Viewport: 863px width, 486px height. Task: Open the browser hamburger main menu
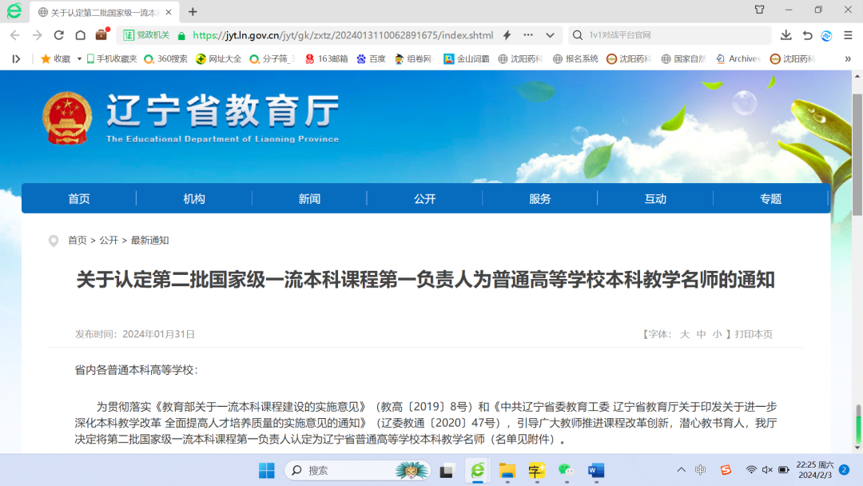pyautogui.click(x=848, y=35)
